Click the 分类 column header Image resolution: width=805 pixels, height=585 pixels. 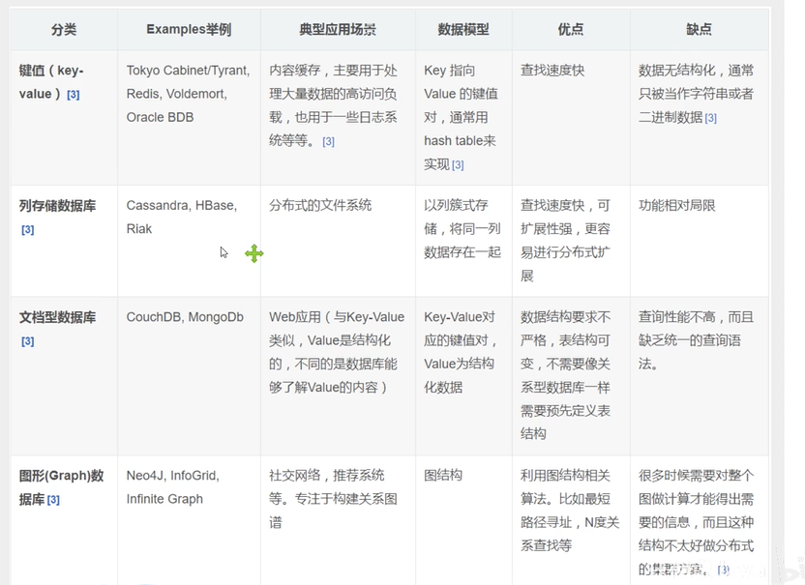[x=64, y=30]
